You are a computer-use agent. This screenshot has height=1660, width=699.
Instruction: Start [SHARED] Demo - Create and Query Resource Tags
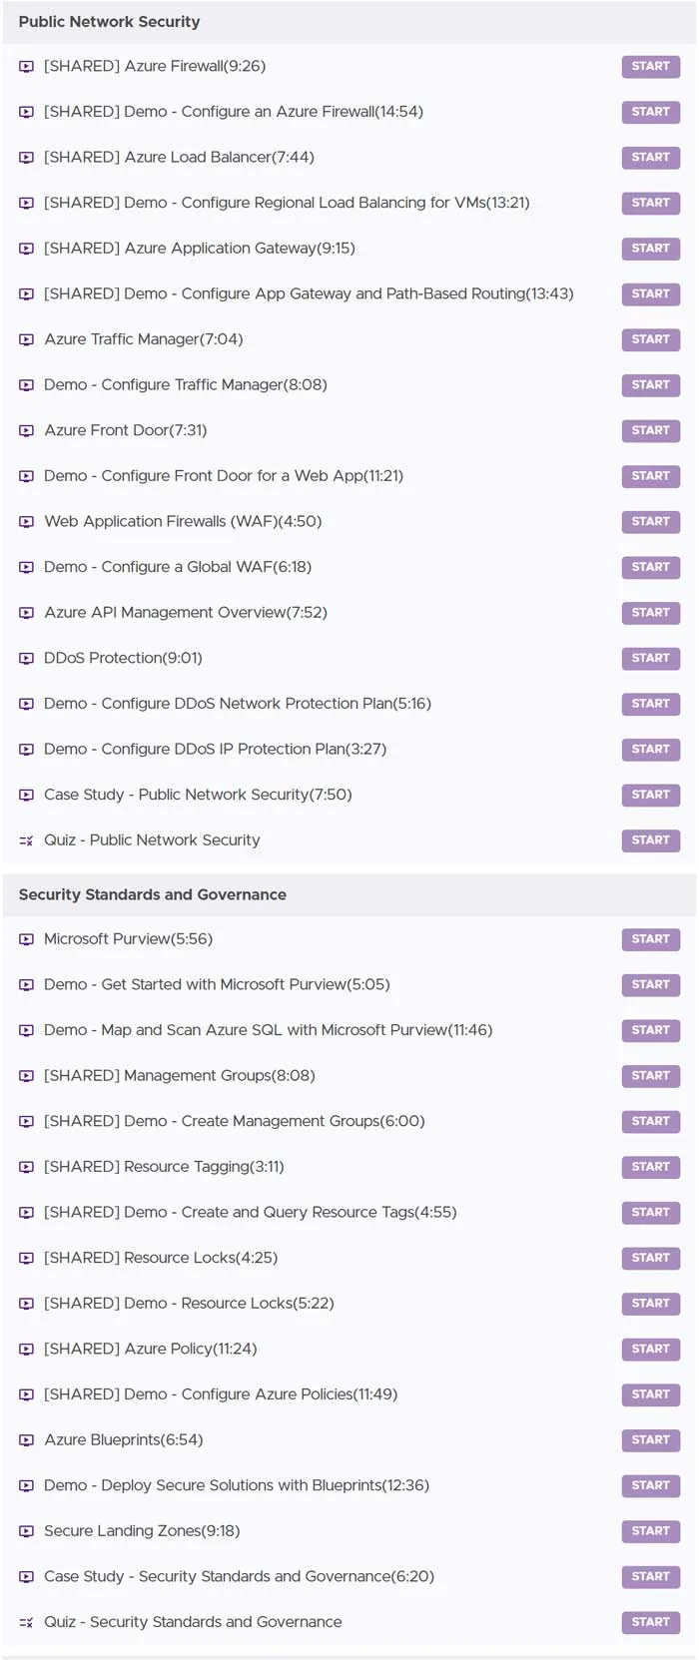[x=650, y=1213]
